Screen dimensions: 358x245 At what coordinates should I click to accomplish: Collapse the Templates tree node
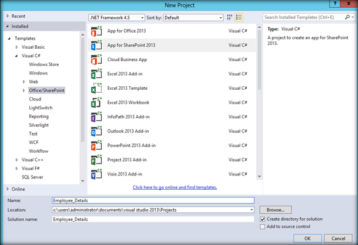10,39
